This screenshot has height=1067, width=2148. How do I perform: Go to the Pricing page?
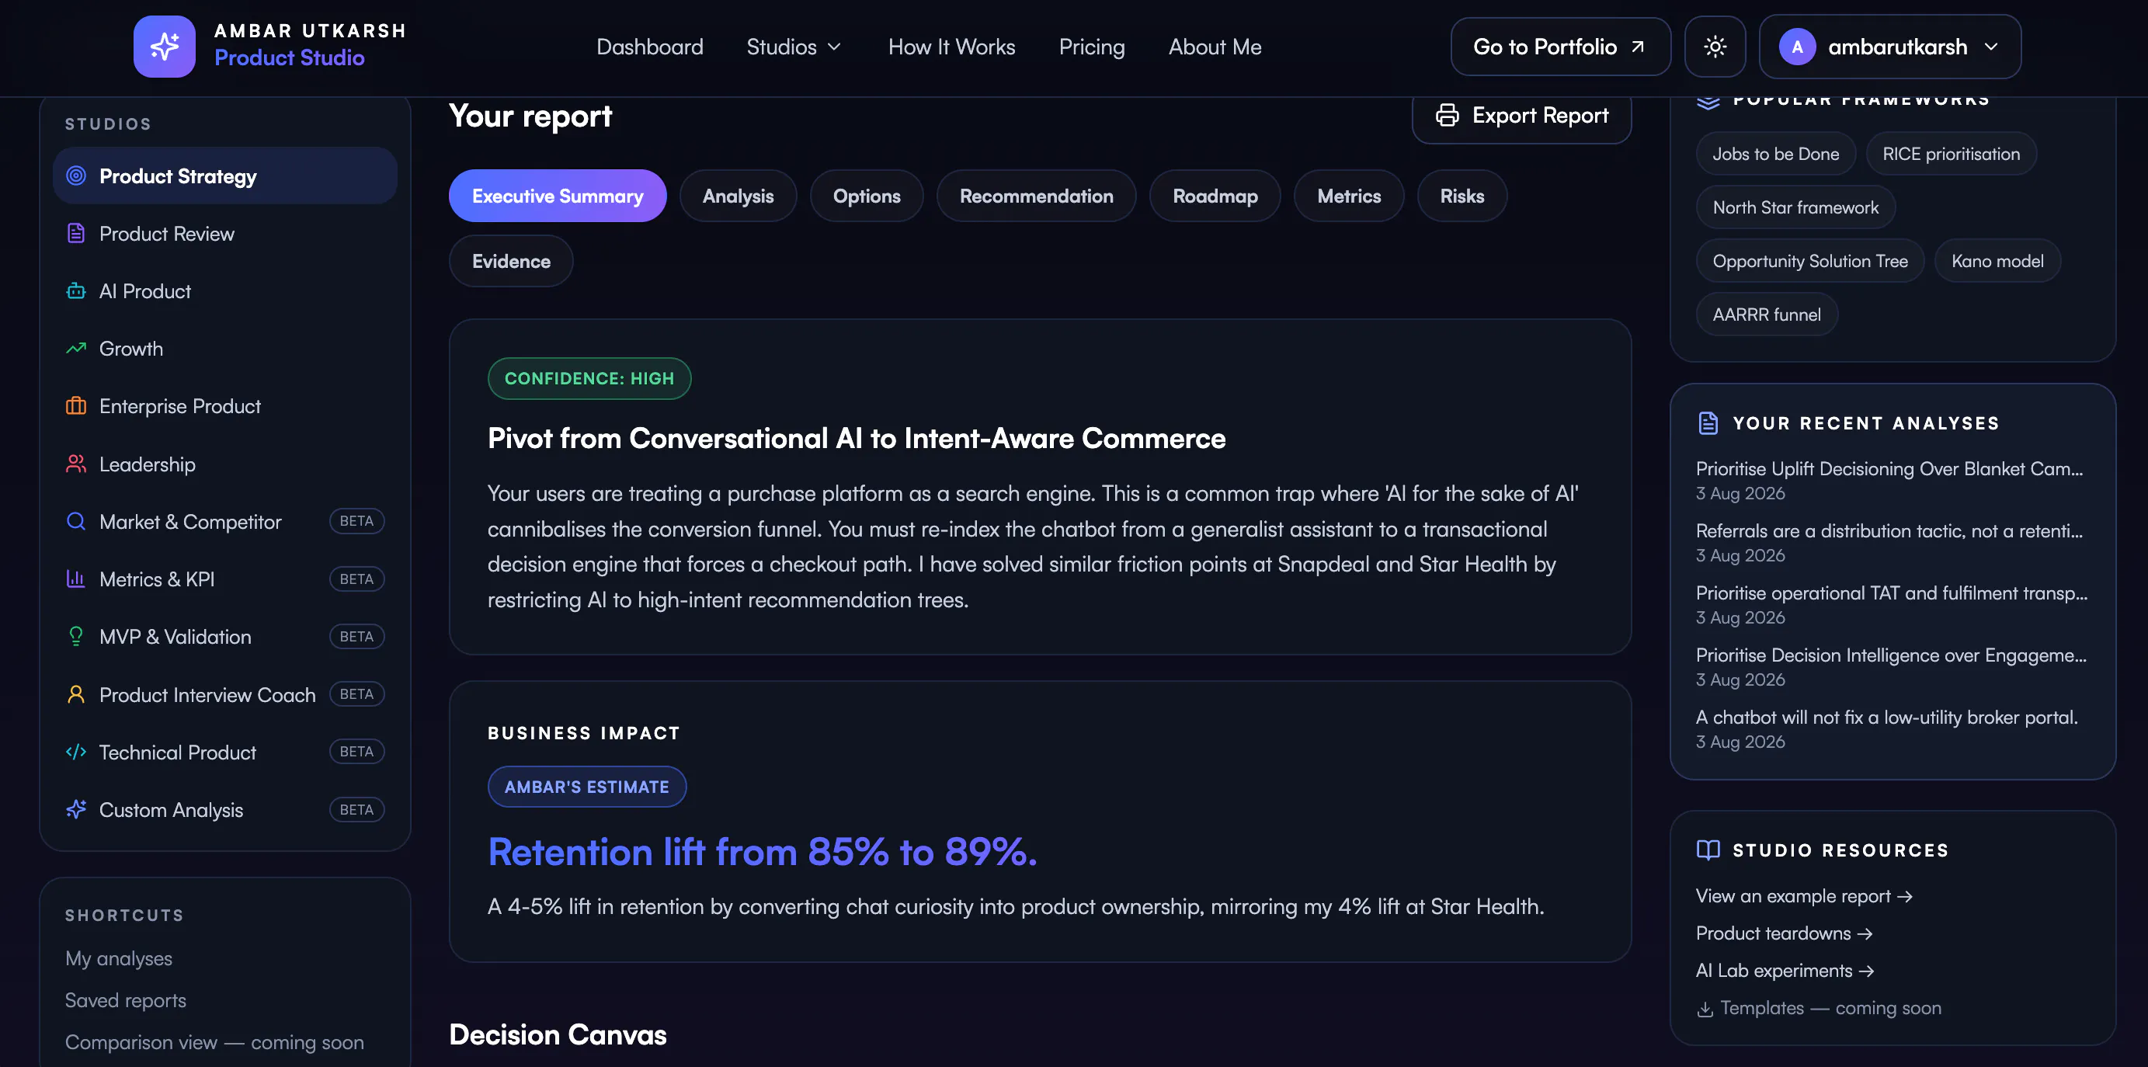point(1092,47)
